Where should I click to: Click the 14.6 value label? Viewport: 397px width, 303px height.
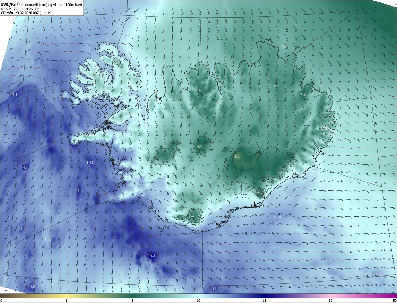click(x=25, y=167)
